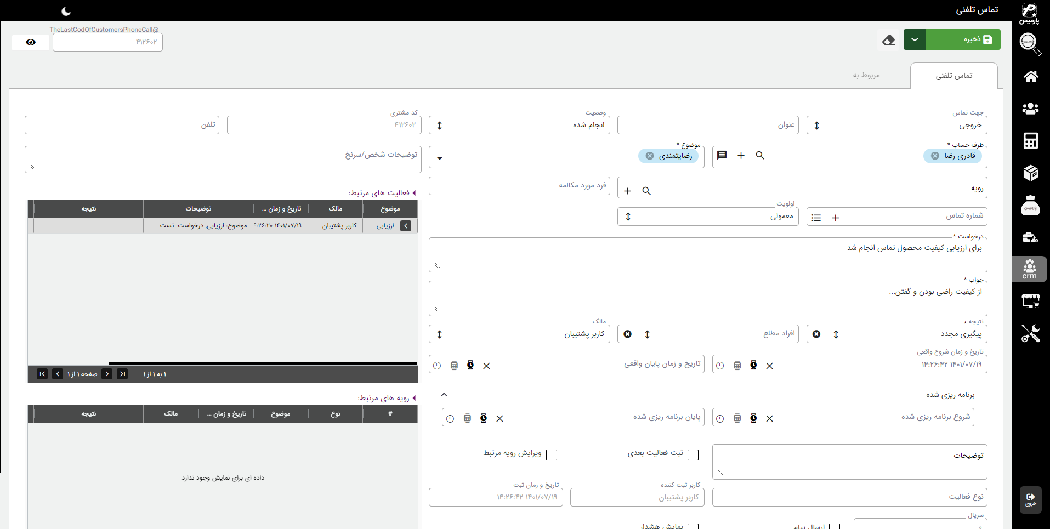The height and width of the screenshot is (529, 1050).
Task: Remove قادری رضا chip from account party
Action: (935, 156)
